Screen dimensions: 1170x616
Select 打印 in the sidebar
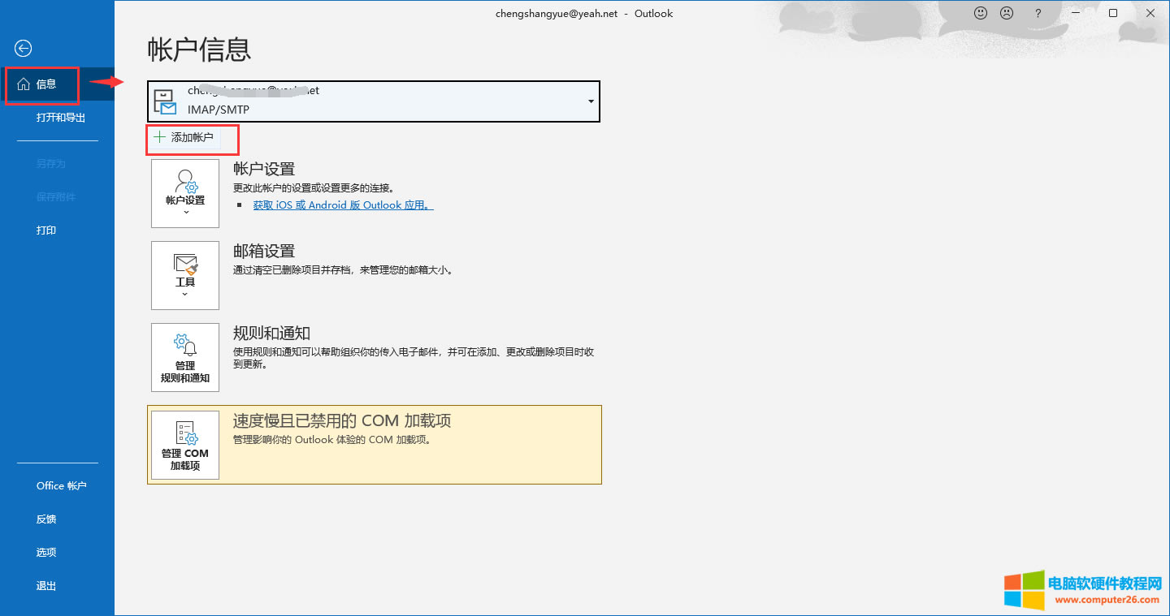46,230
